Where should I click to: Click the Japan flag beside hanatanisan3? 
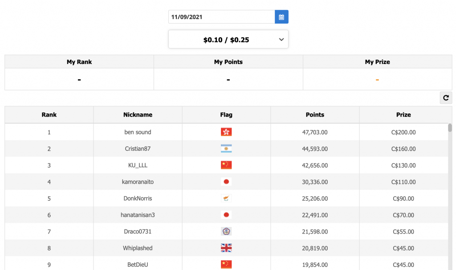tap(226, 215)
